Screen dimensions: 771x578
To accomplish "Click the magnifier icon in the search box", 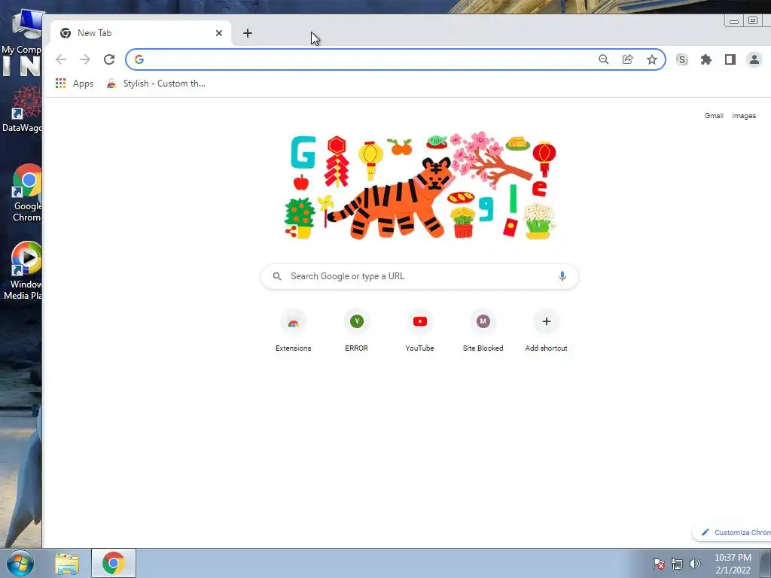I will pos(277,276).
